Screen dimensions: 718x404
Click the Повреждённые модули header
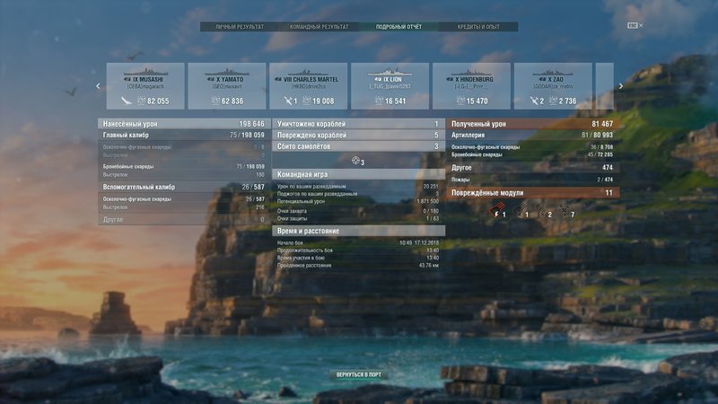pos(533,193)
